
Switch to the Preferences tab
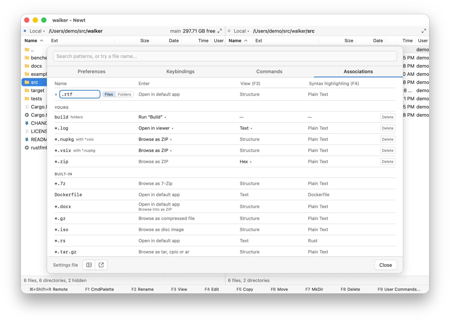pos(91,71)
